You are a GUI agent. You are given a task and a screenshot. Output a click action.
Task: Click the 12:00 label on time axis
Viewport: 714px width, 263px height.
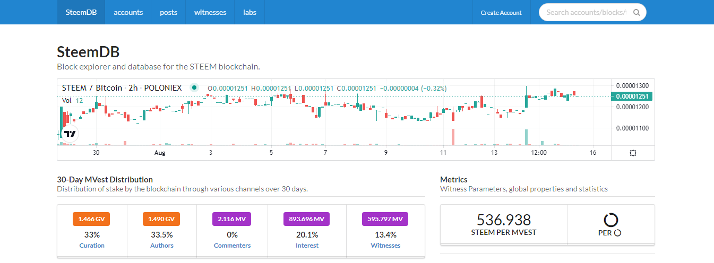539,153
